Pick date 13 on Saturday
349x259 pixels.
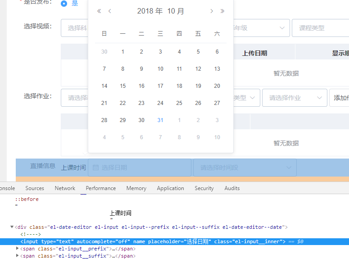(217, 69)
